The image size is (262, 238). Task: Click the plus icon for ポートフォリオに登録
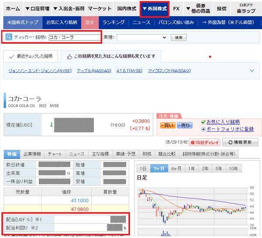pos(203,129)
